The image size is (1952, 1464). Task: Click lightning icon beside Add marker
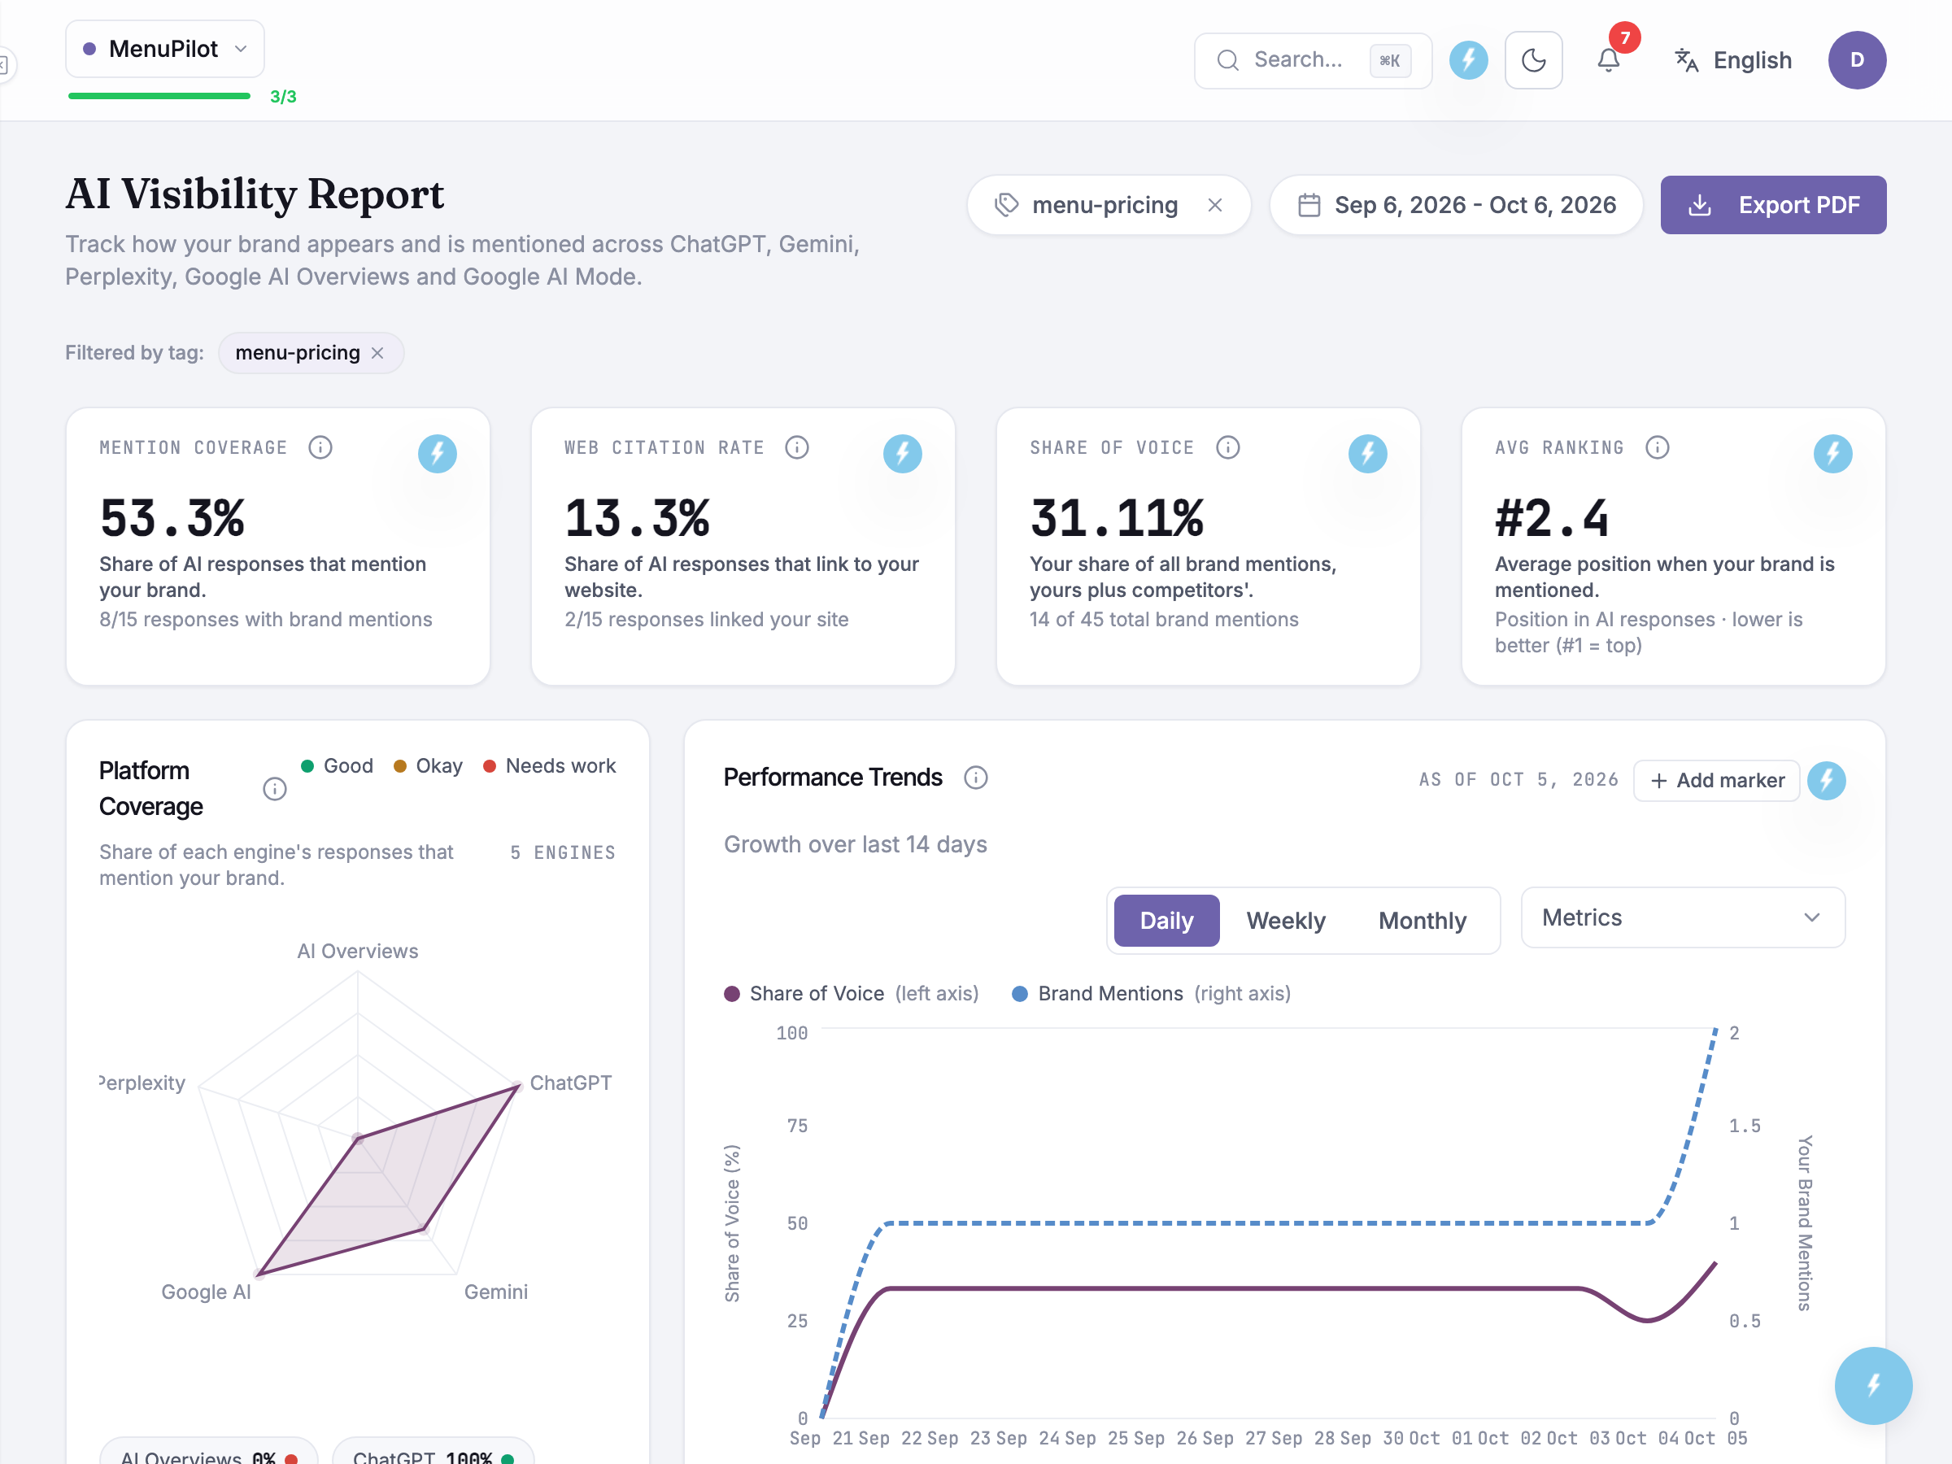(1826, 780)
